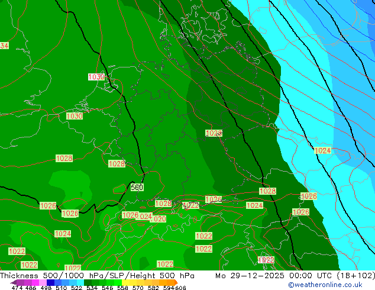Click the 'Thickness 500/1000 hPa' title text
This screenshot has width=375, height=290.
[x=52, y=276]
